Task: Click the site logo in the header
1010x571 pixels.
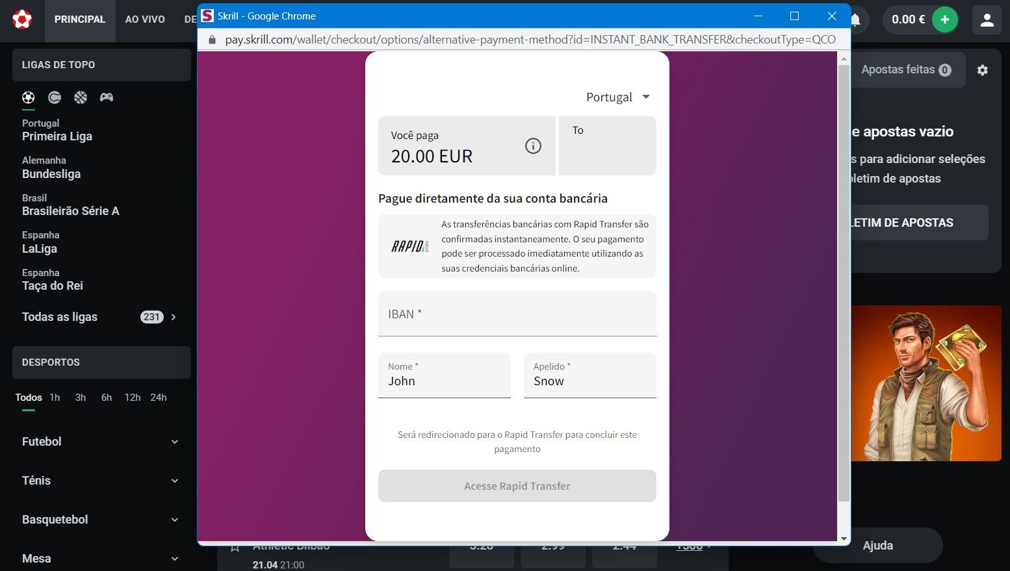Action: pos(22,19)
